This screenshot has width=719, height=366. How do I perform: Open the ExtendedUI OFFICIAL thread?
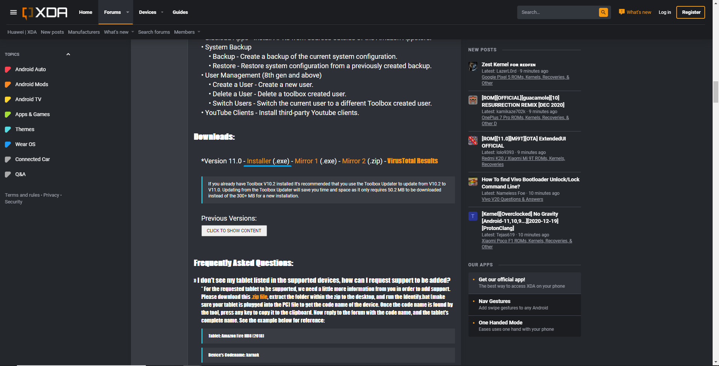(x=524, y=142)
